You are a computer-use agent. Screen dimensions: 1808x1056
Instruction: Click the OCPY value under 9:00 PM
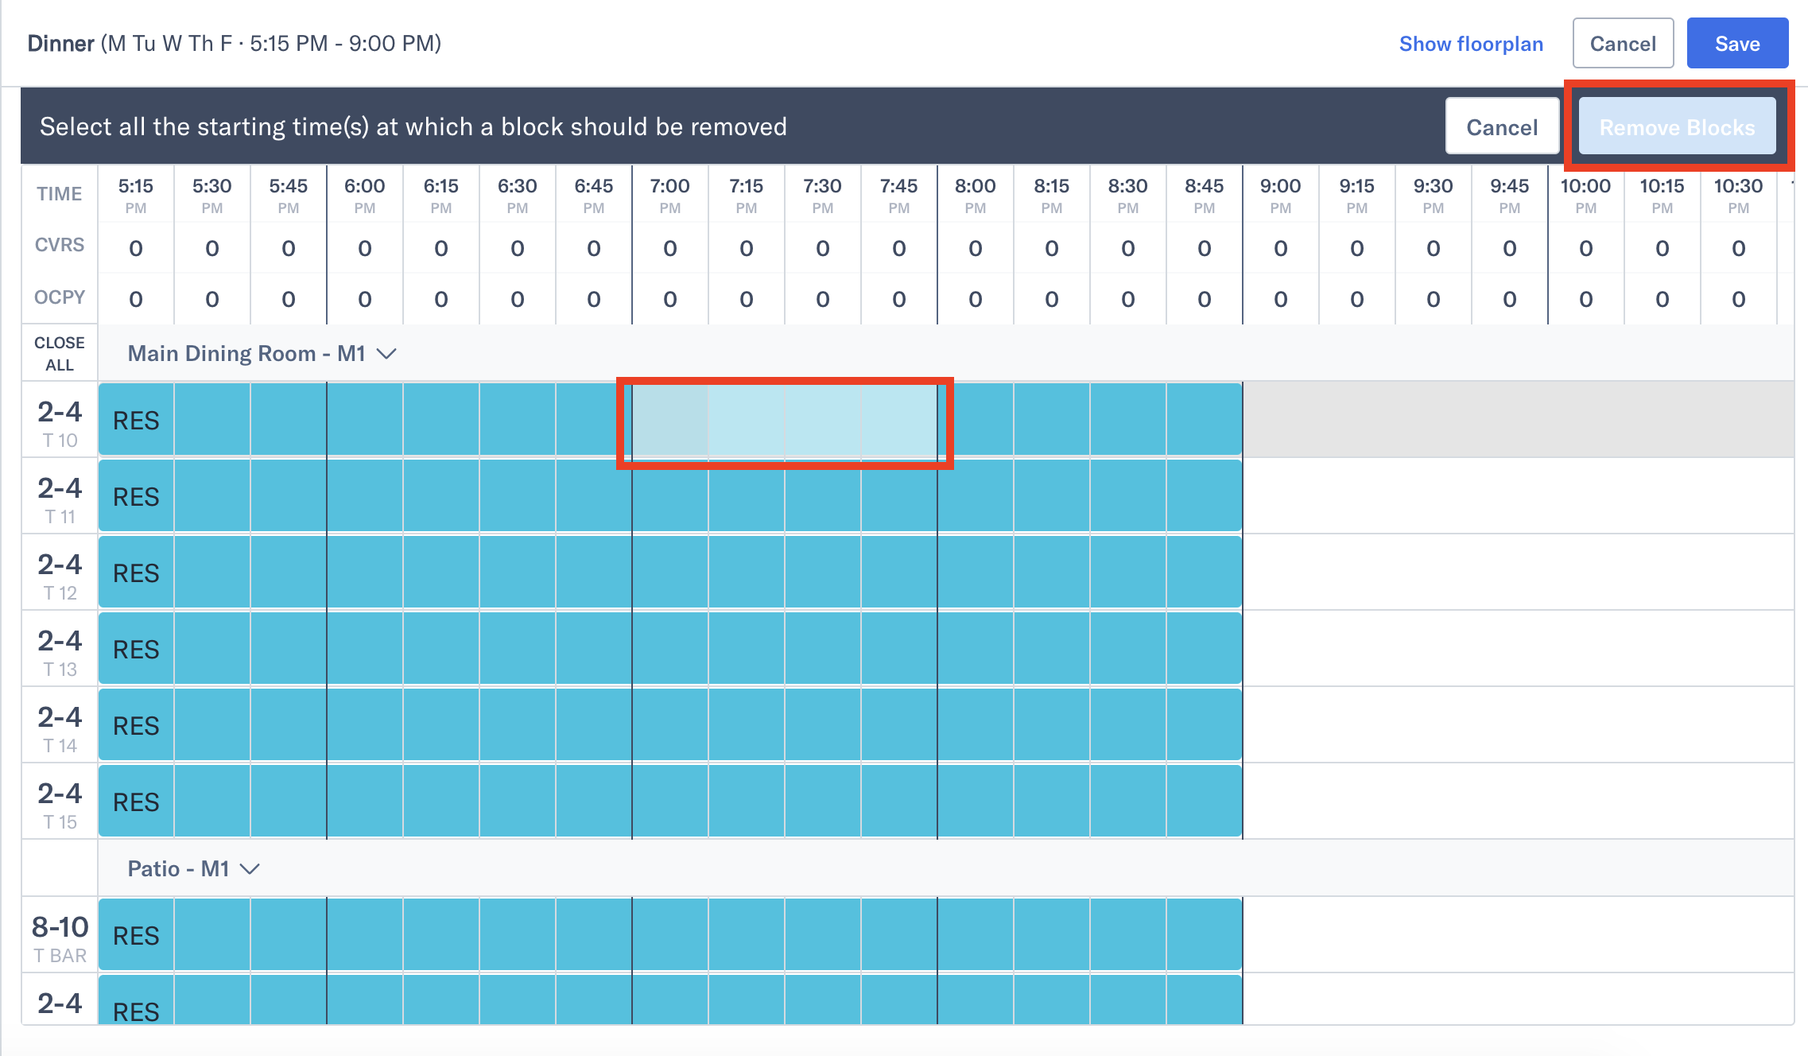click(1280, 298)
